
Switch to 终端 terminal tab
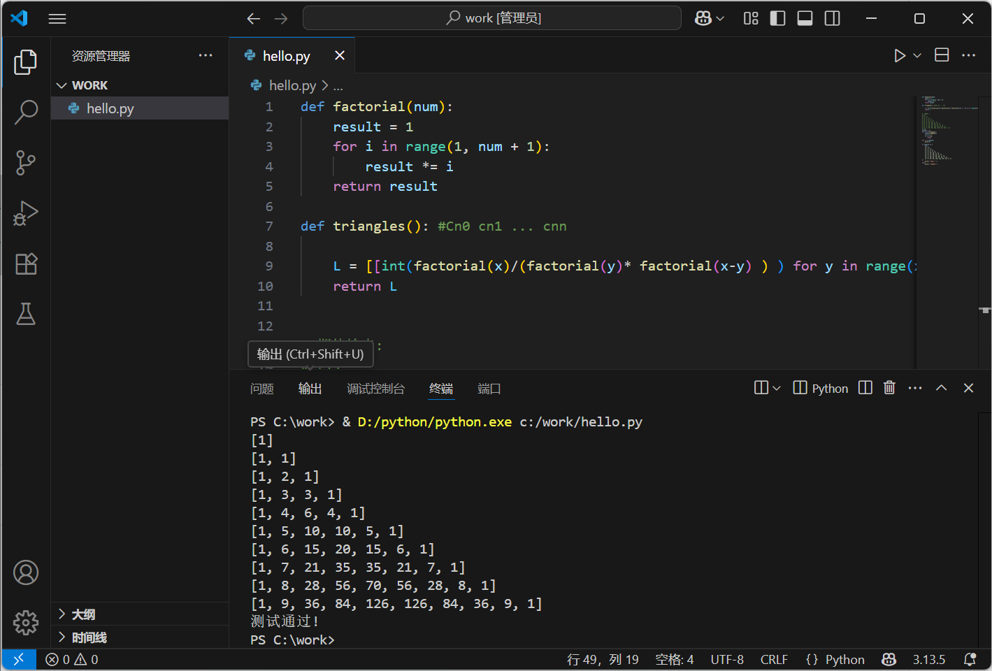441,389
